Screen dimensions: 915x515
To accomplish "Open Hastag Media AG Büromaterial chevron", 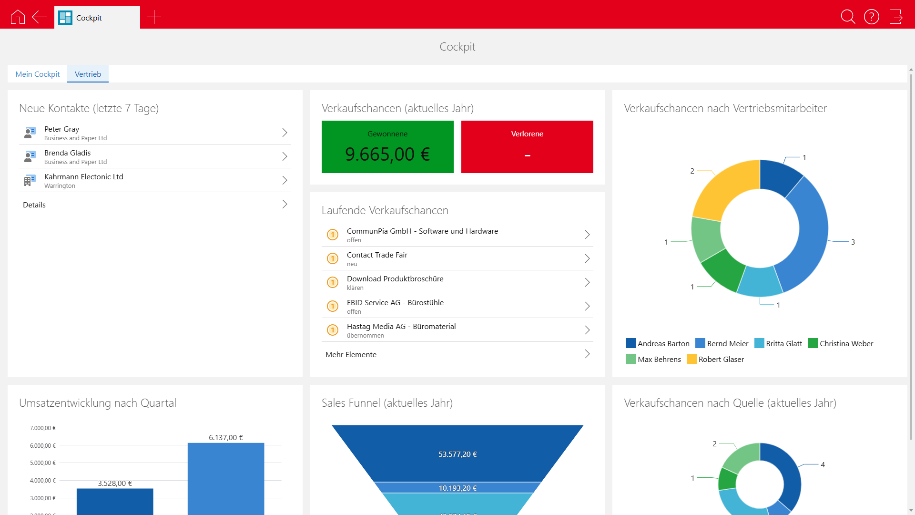I will (x=587, y=330).
